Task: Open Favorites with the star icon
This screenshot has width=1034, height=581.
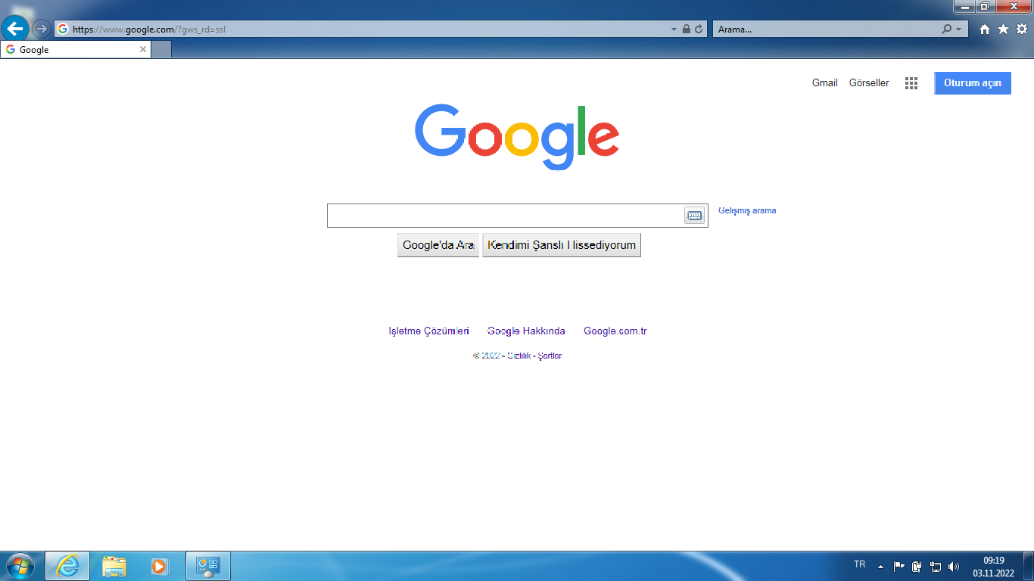Action: coord(1003,29)
